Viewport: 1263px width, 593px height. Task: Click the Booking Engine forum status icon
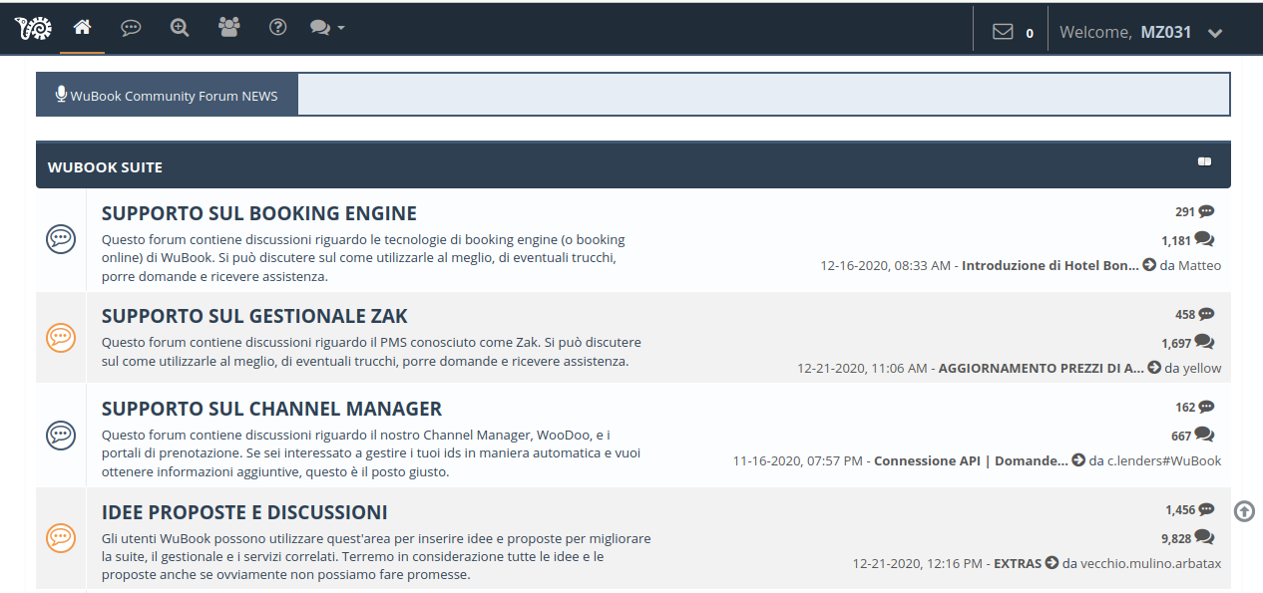pos(61,239)
